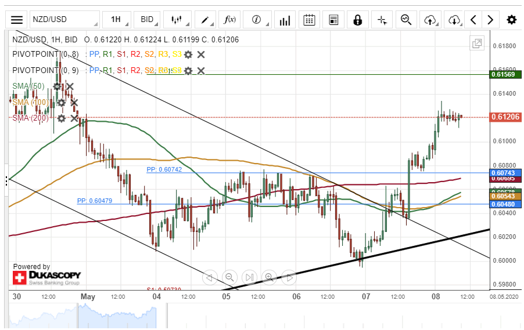Click the highlighted range in overview navigator
Viewport: 524px width, 330px height.
117,316
